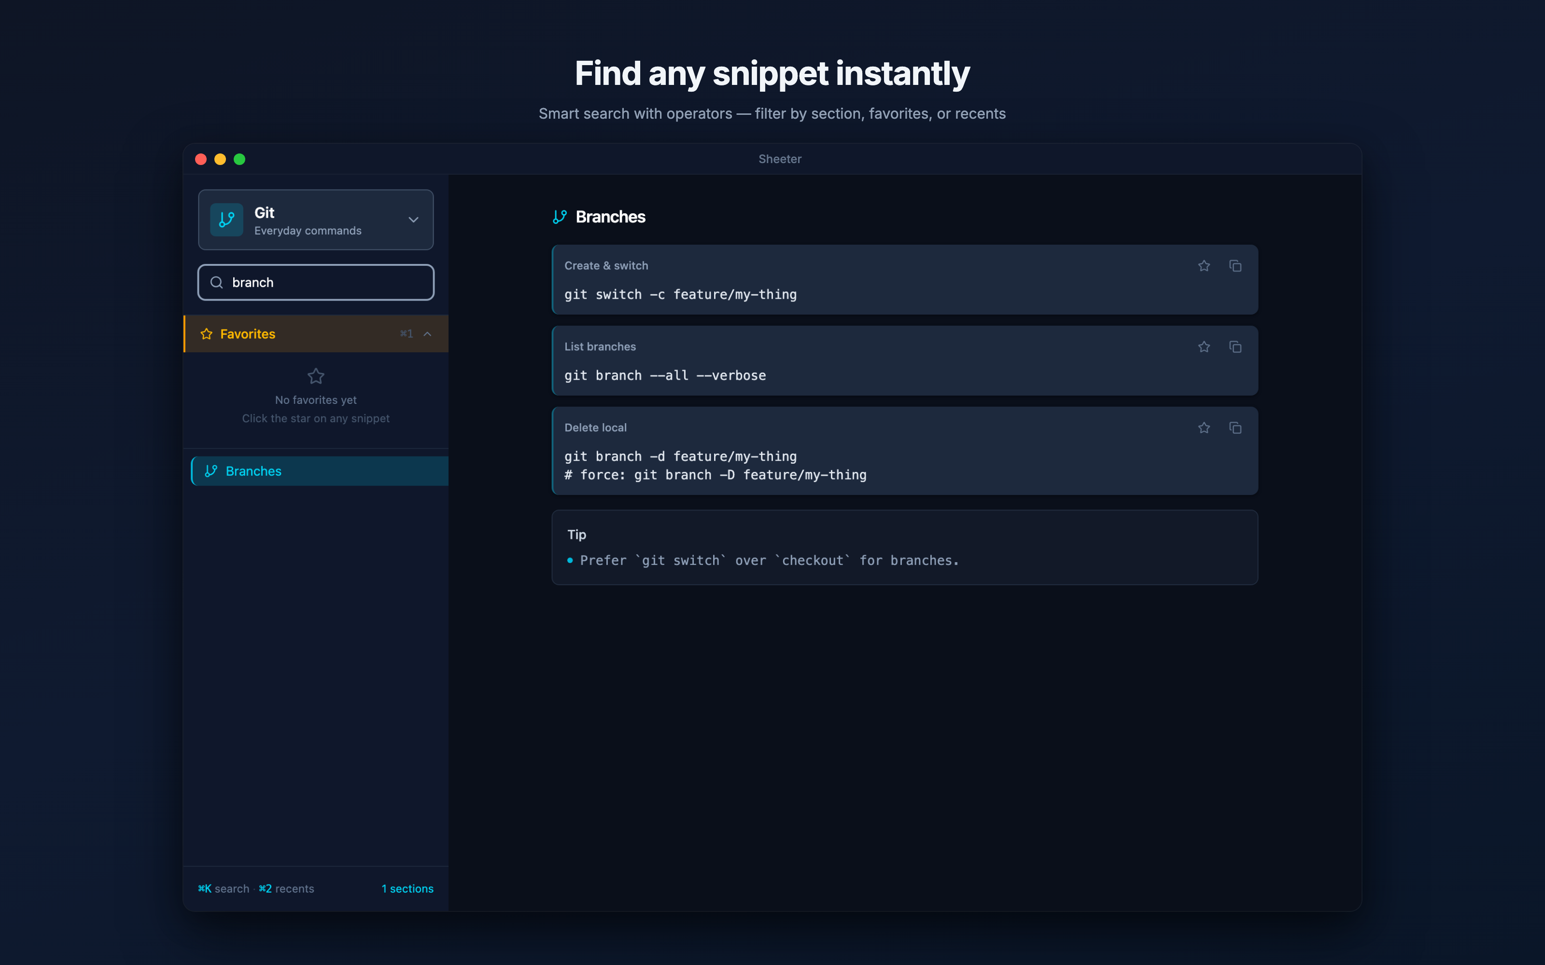1545x965 pixels.
Task: Copy the List branches snippet
Action: (x=1235, y=346)
